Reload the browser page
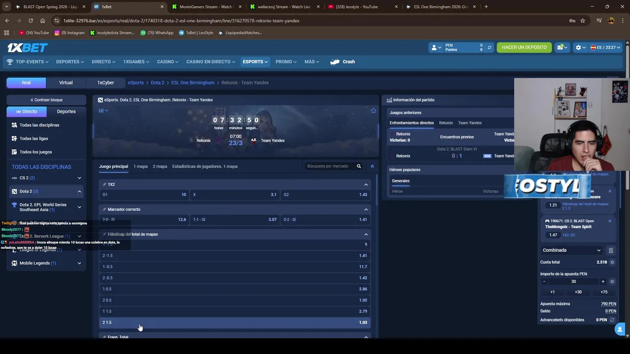 click(31, 21)
